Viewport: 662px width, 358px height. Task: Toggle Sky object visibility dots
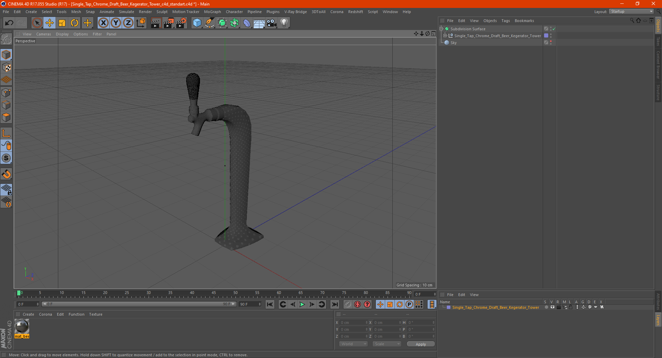(x=551, y=42)
